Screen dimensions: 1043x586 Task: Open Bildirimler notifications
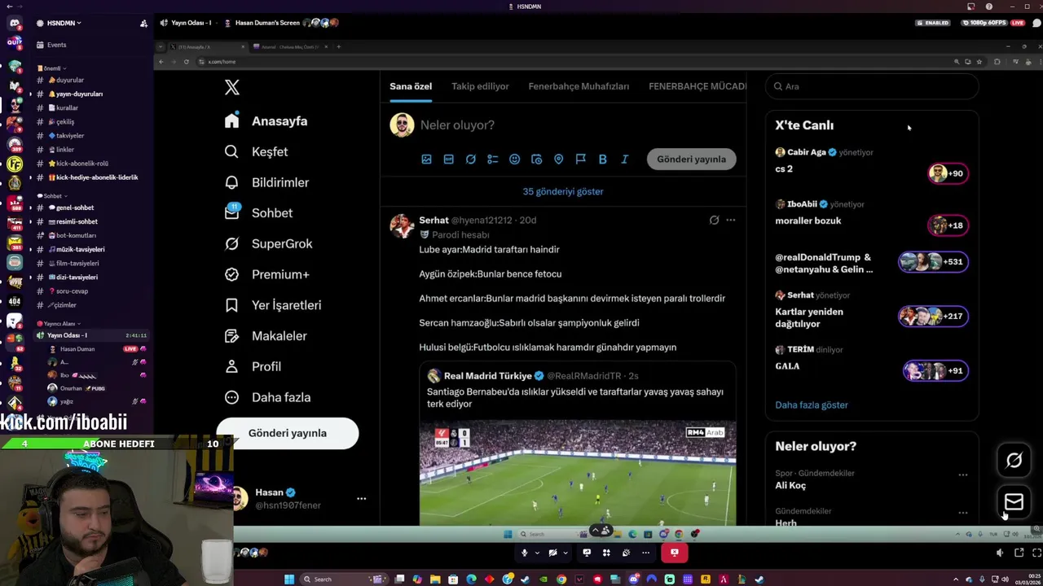pyautogui.click(x=266, y=182)
